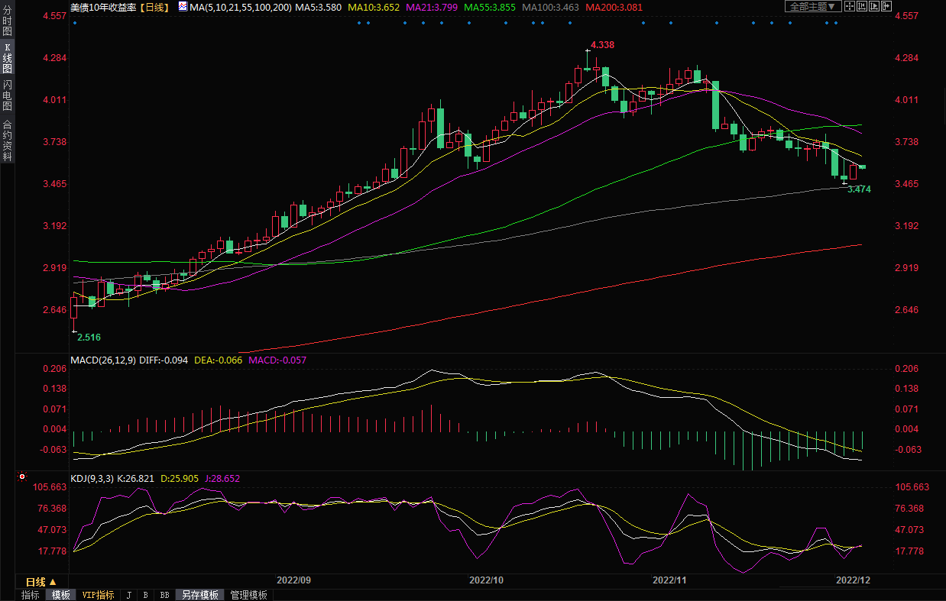Click the MA indicator chart icon
The image size is (946, 601).
pyautogui.click(x=182, y=6)
